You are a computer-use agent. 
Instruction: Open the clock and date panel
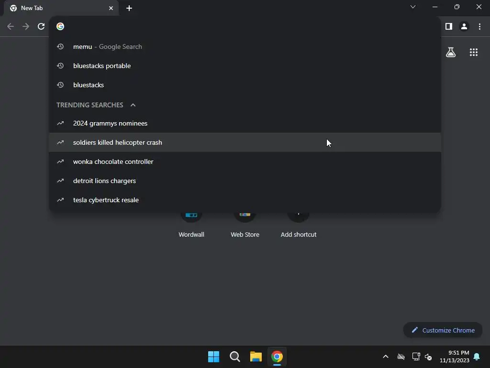click(x=455, y=356)
